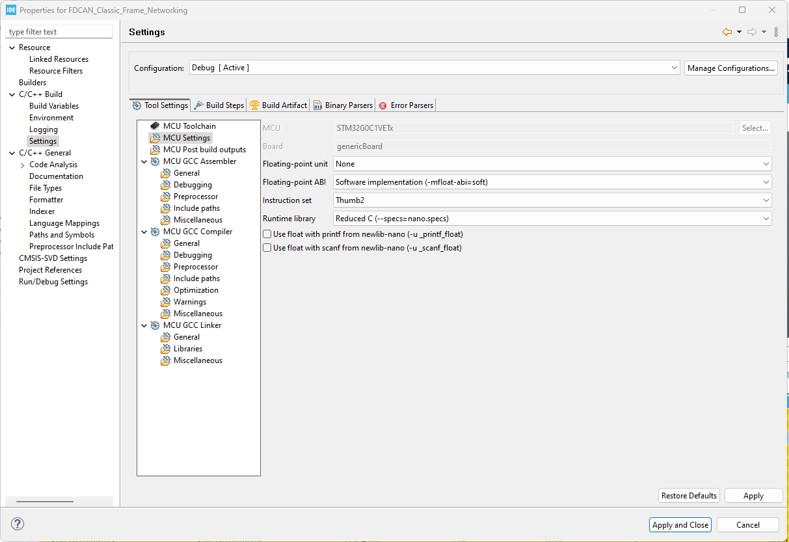Click the MCU Post build outputs icon
The width and height of the screenshot is (789, 542).
click(155, 150)
